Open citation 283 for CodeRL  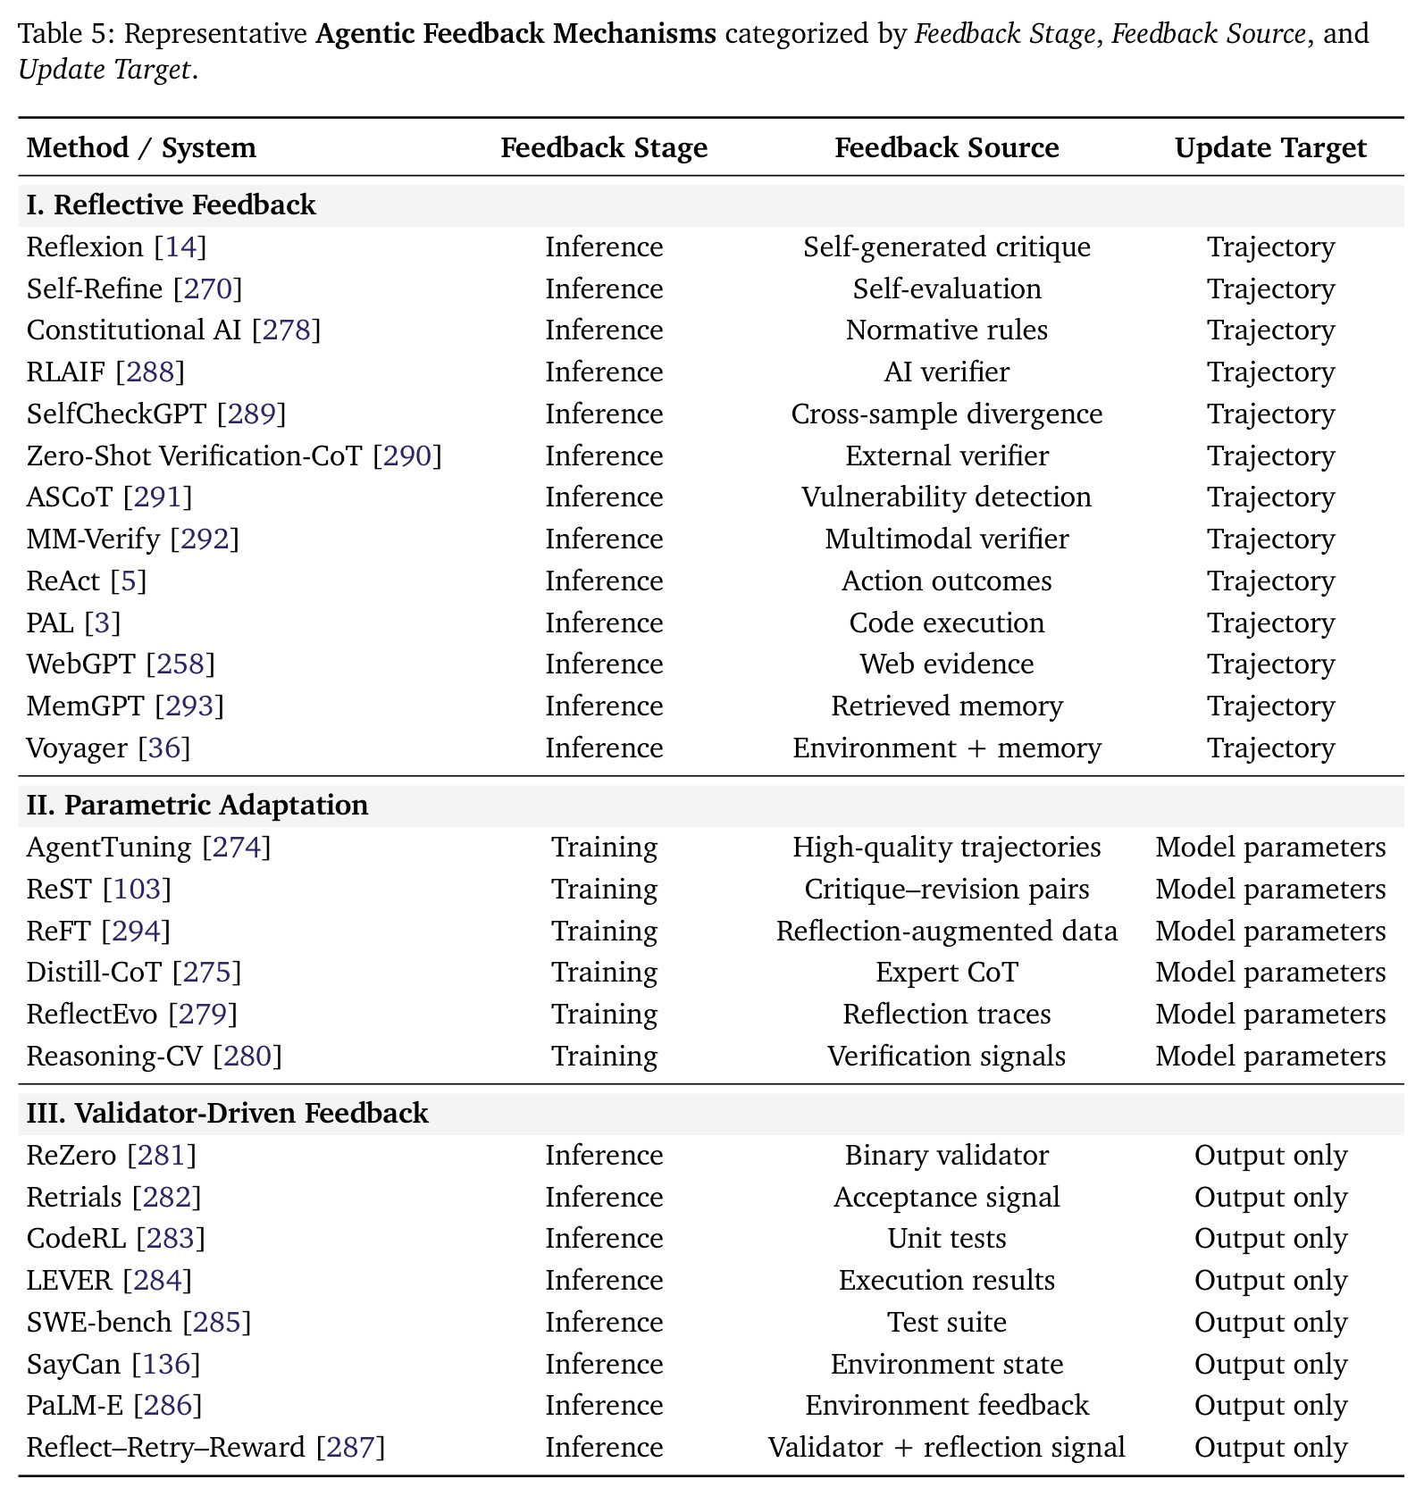coord(171,1239)
